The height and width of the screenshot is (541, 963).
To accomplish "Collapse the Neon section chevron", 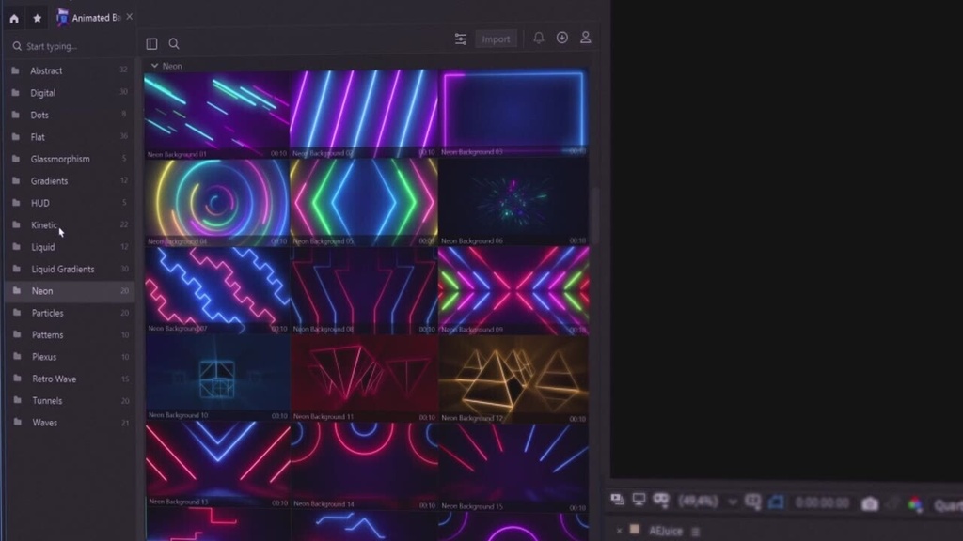I will (x=155, y=66).
